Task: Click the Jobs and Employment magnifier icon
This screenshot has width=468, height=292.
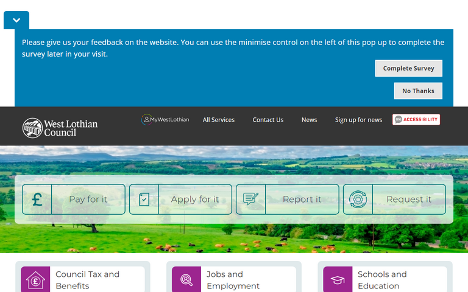Action: point(186,280)
